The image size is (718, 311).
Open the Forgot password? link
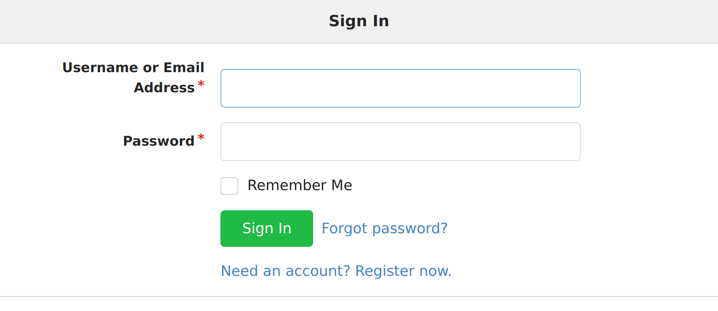pyautogui.click(x=384, y=228)
